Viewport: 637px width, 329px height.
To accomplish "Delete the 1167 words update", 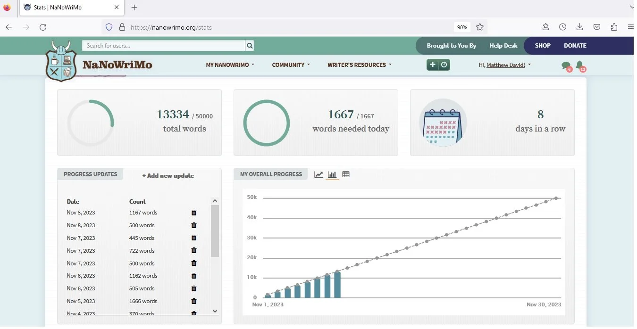I will tap(194, 213).
